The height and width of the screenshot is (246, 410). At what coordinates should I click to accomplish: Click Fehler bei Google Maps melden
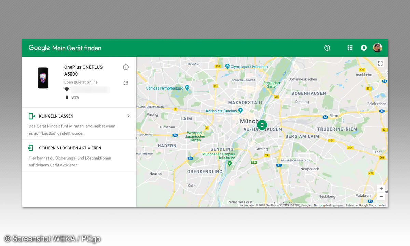[x=366, y=205]
